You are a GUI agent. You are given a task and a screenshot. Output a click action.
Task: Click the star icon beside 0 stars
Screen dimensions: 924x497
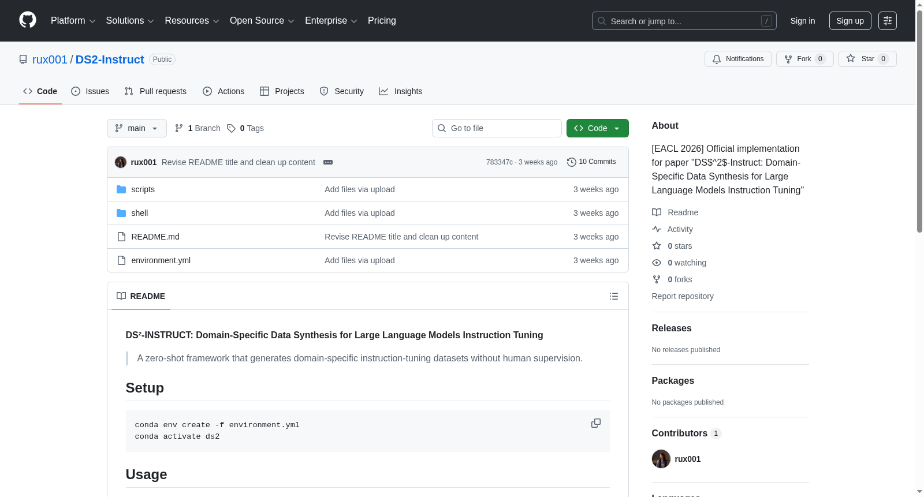[x=657, y=246]
